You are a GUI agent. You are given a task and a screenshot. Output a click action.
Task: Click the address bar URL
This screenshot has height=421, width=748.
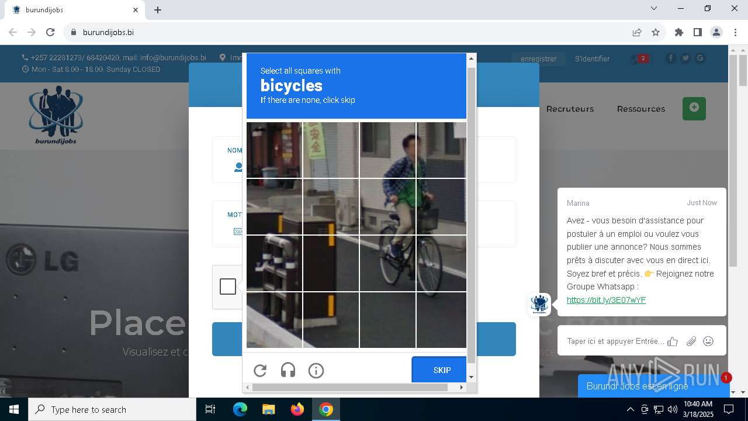click(x=108, y=32)
